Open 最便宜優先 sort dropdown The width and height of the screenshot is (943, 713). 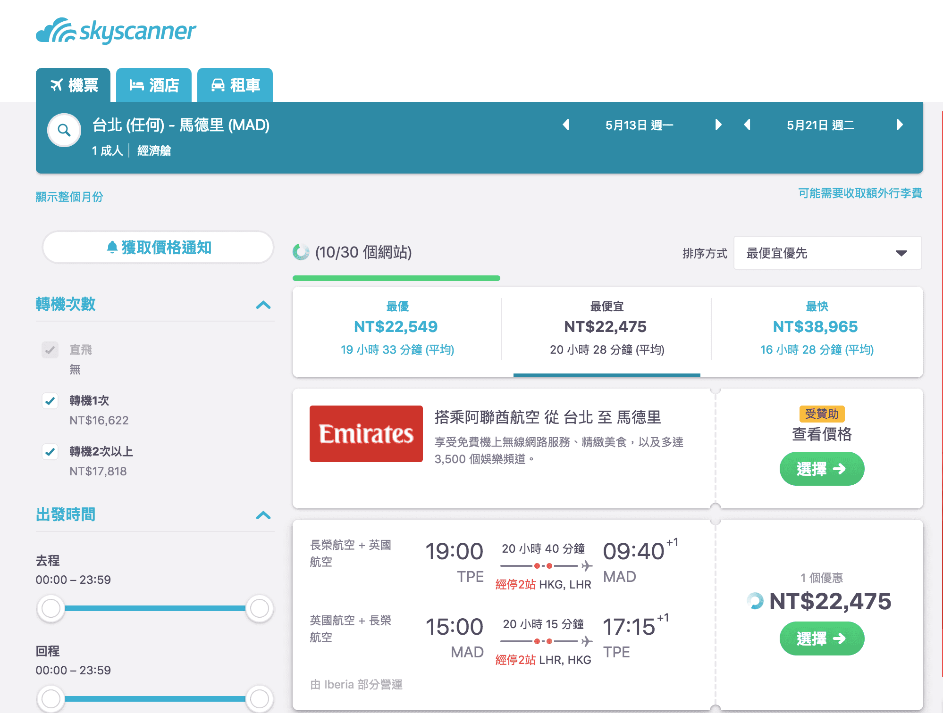coord(827,253)
